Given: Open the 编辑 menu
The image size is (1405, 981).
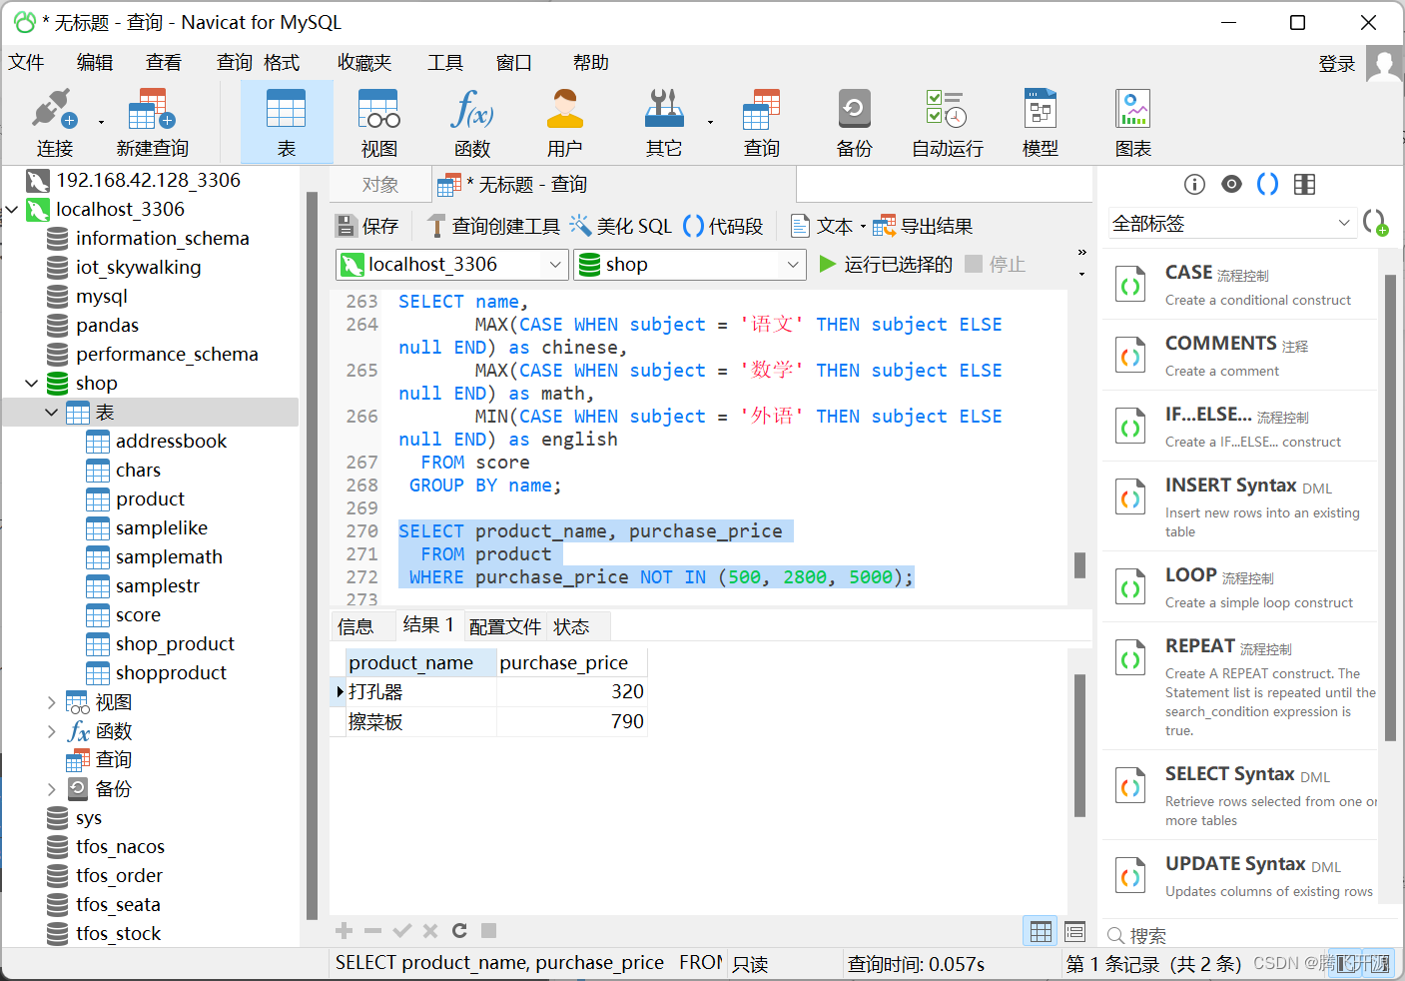Looking at the screenshot, I should pos(95,63).
